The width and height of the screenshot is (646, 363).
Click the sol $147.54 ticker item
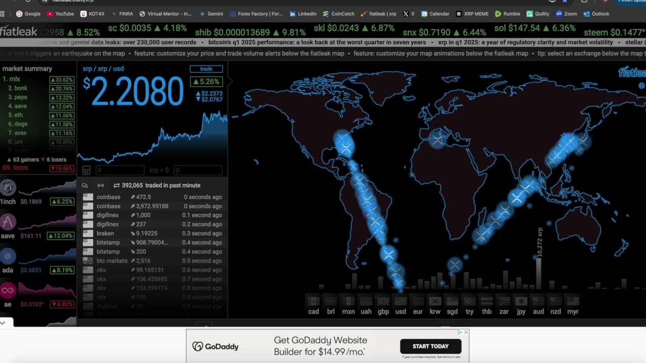535,29
